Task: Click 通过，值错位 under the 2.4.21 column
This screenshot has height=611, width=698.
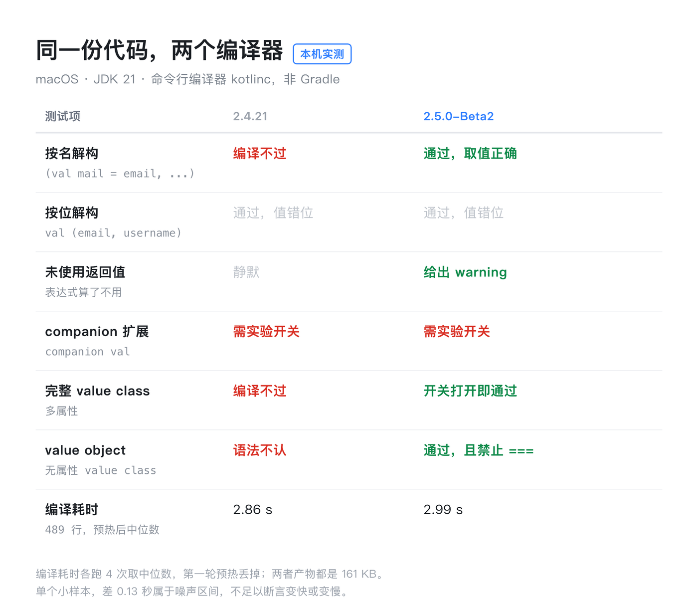Action: click(273, 213)
